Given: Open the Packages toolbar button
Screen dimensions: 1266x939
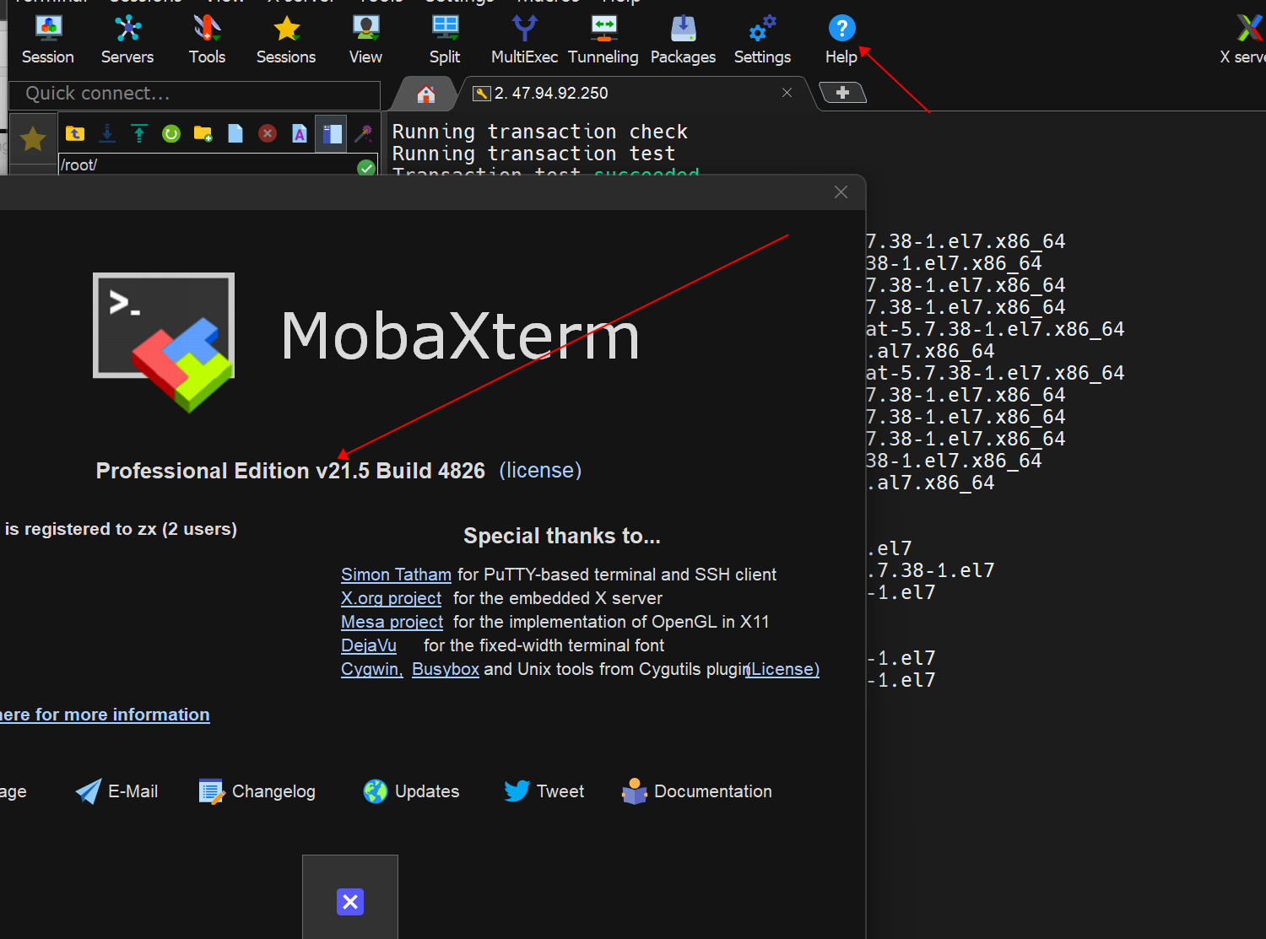Looking at the screenshot, I should 683,40.
